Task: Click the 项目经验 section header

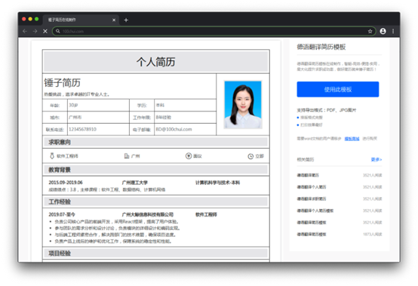Action: coord(156,254)
